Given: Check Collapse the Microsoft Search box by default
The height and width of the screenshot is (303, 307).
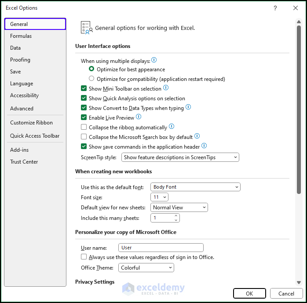Looking at the screenshot, I should [x=84, y=137].
